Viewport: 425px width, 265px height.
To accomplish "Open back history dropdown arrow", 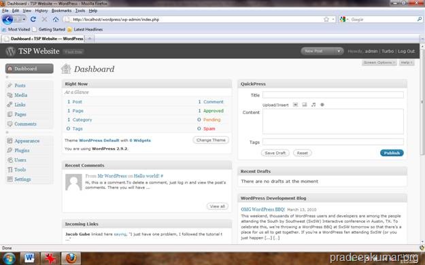I will (x=24, y=20).
